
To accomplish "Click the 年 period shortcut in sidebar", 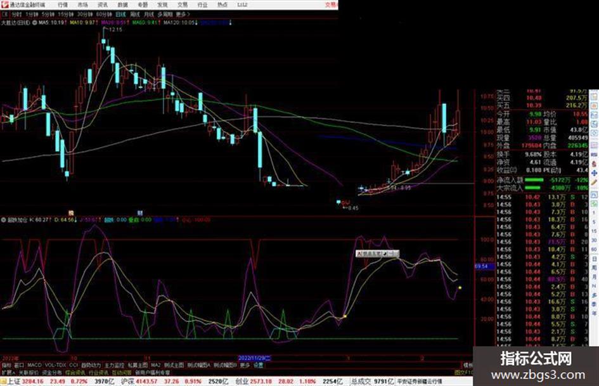I will tap(595, 314).
